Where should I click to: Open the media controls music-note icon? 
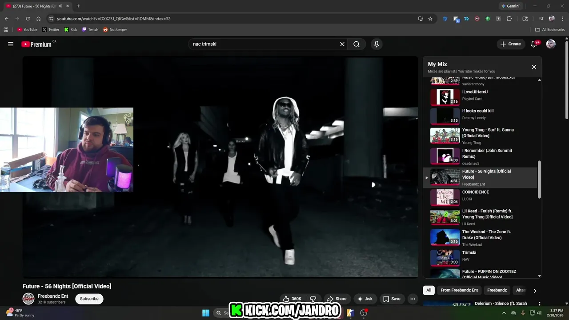pos(541,19)
